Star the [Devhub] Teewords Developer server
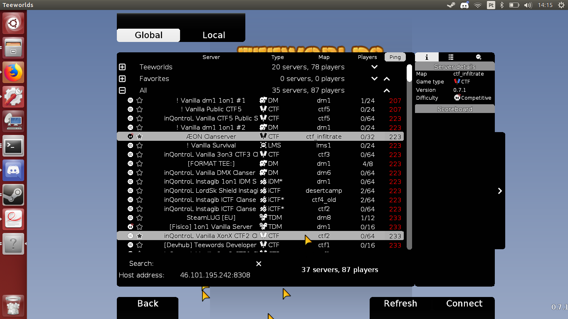This screenshot has height=319, width=568. (x=140, y=245)
